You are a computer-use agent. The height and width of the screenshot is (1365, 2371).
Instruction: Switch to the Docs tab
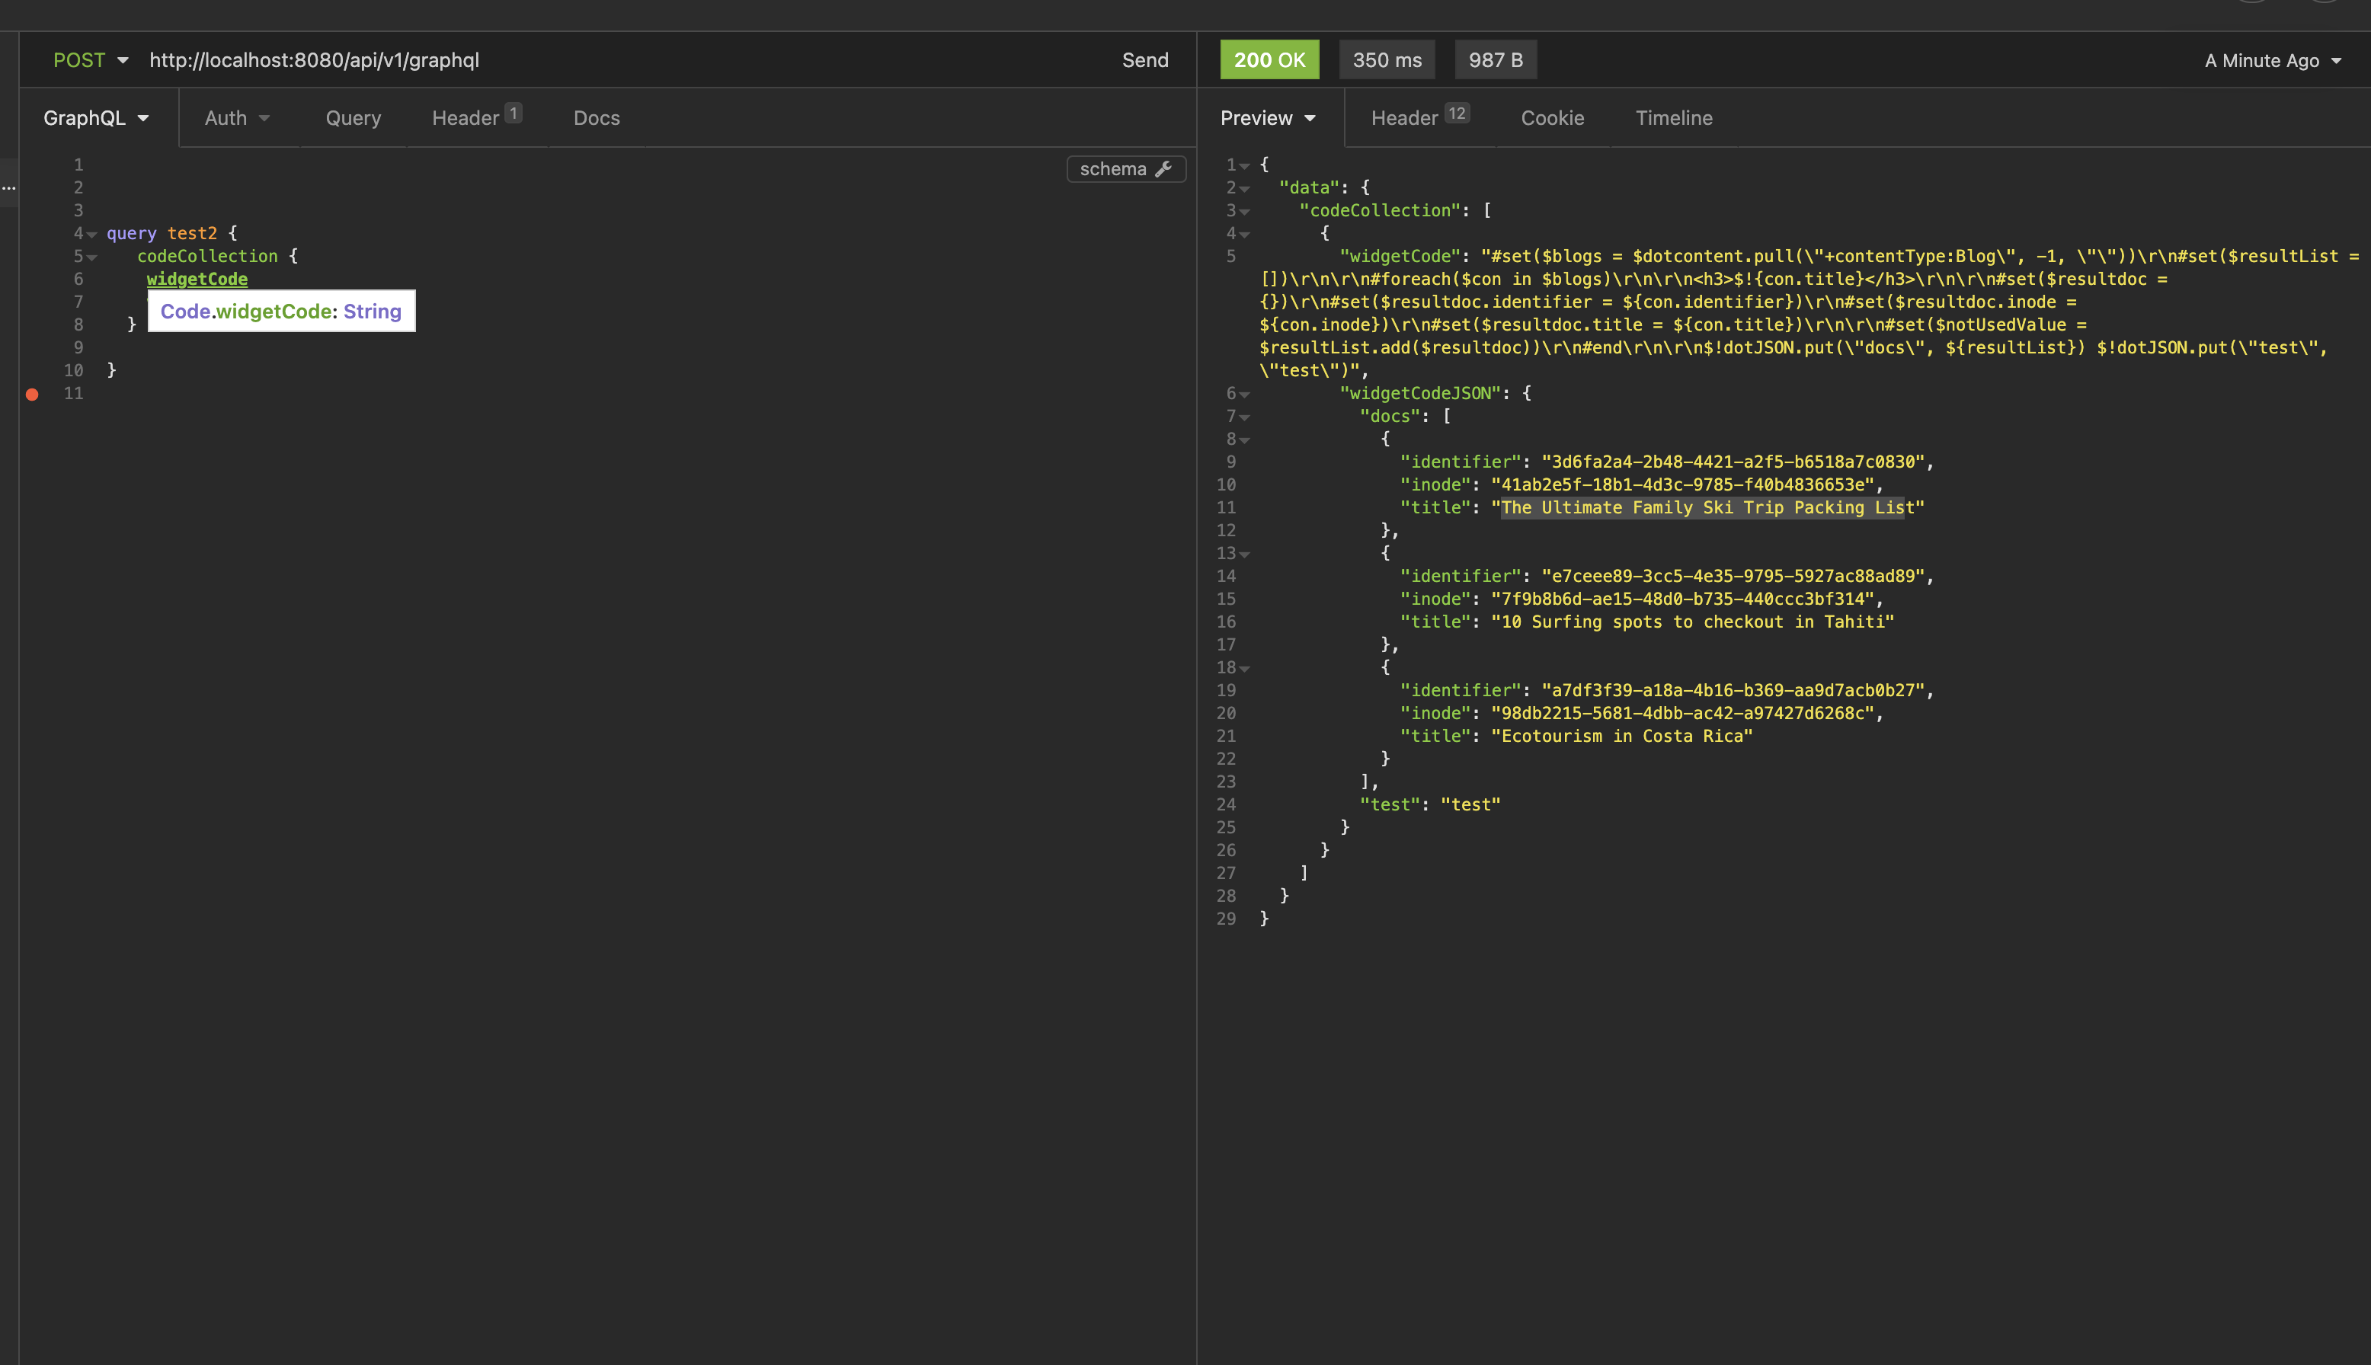[x=597, y=117]
